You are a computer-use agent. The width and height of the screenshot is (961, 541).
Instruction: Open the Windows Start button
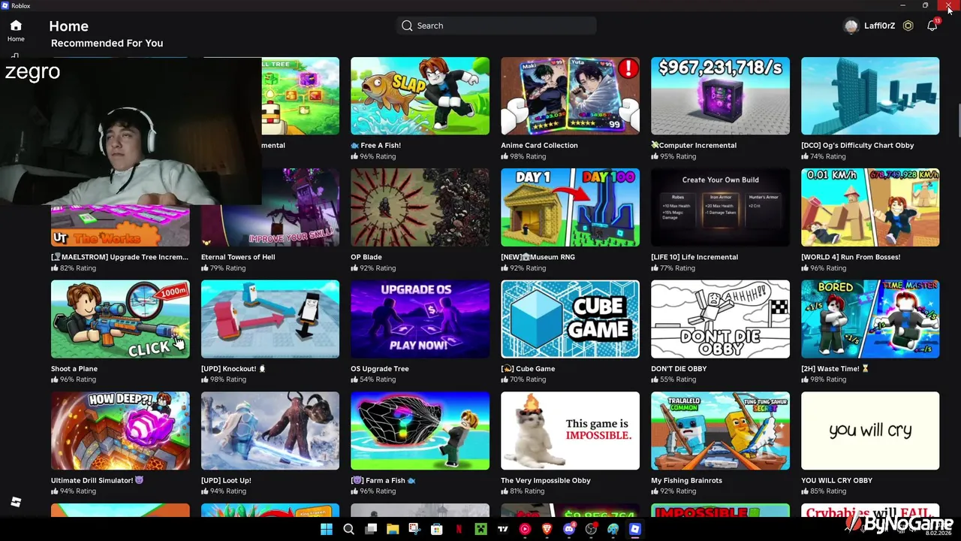(327, 529)
